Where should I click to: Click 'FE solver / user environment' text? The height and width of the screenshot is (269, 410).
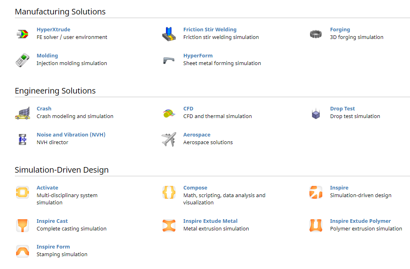tap(72, 37)
